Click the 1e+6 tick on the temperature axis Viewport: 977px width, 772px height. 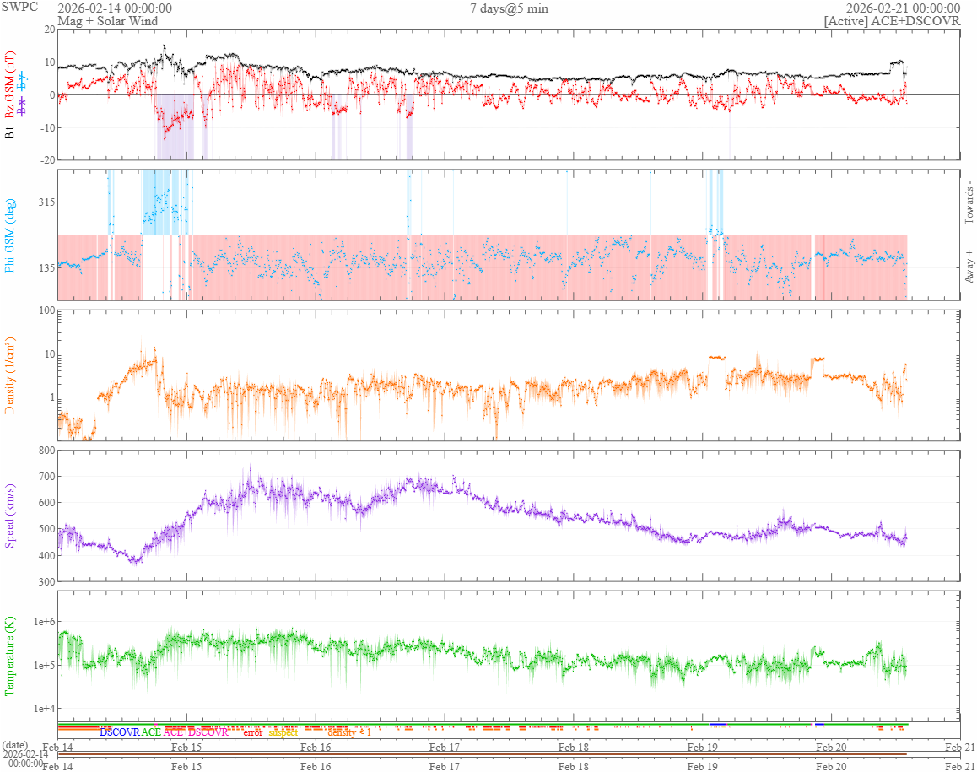(45, 621)
